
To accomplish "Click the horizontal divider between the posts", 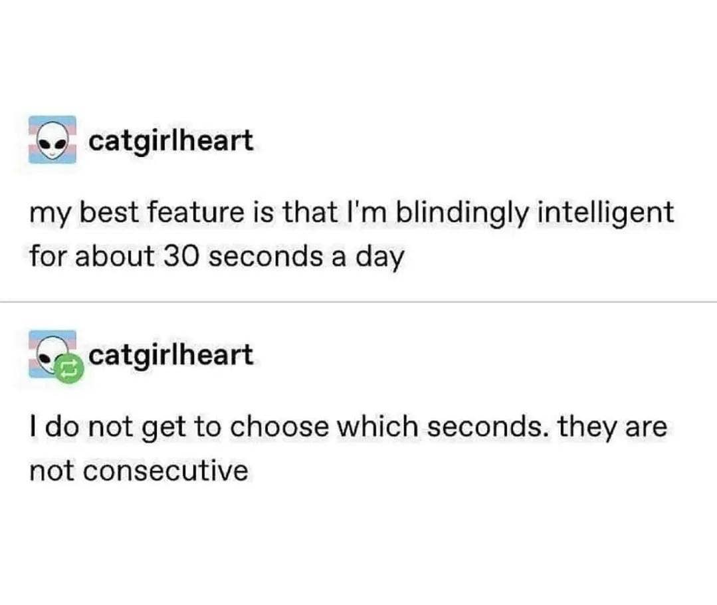I will tap(358, 302).
